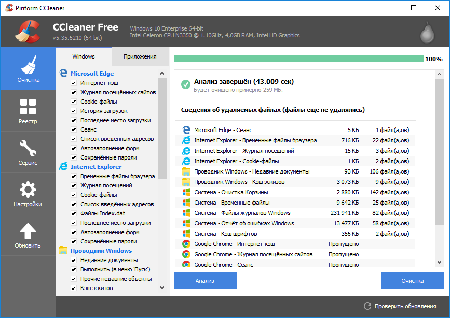Viewport: 450px width, 318px height.
Task: Click IE icon of Временные файлы браузера result row
Action: 186,140
